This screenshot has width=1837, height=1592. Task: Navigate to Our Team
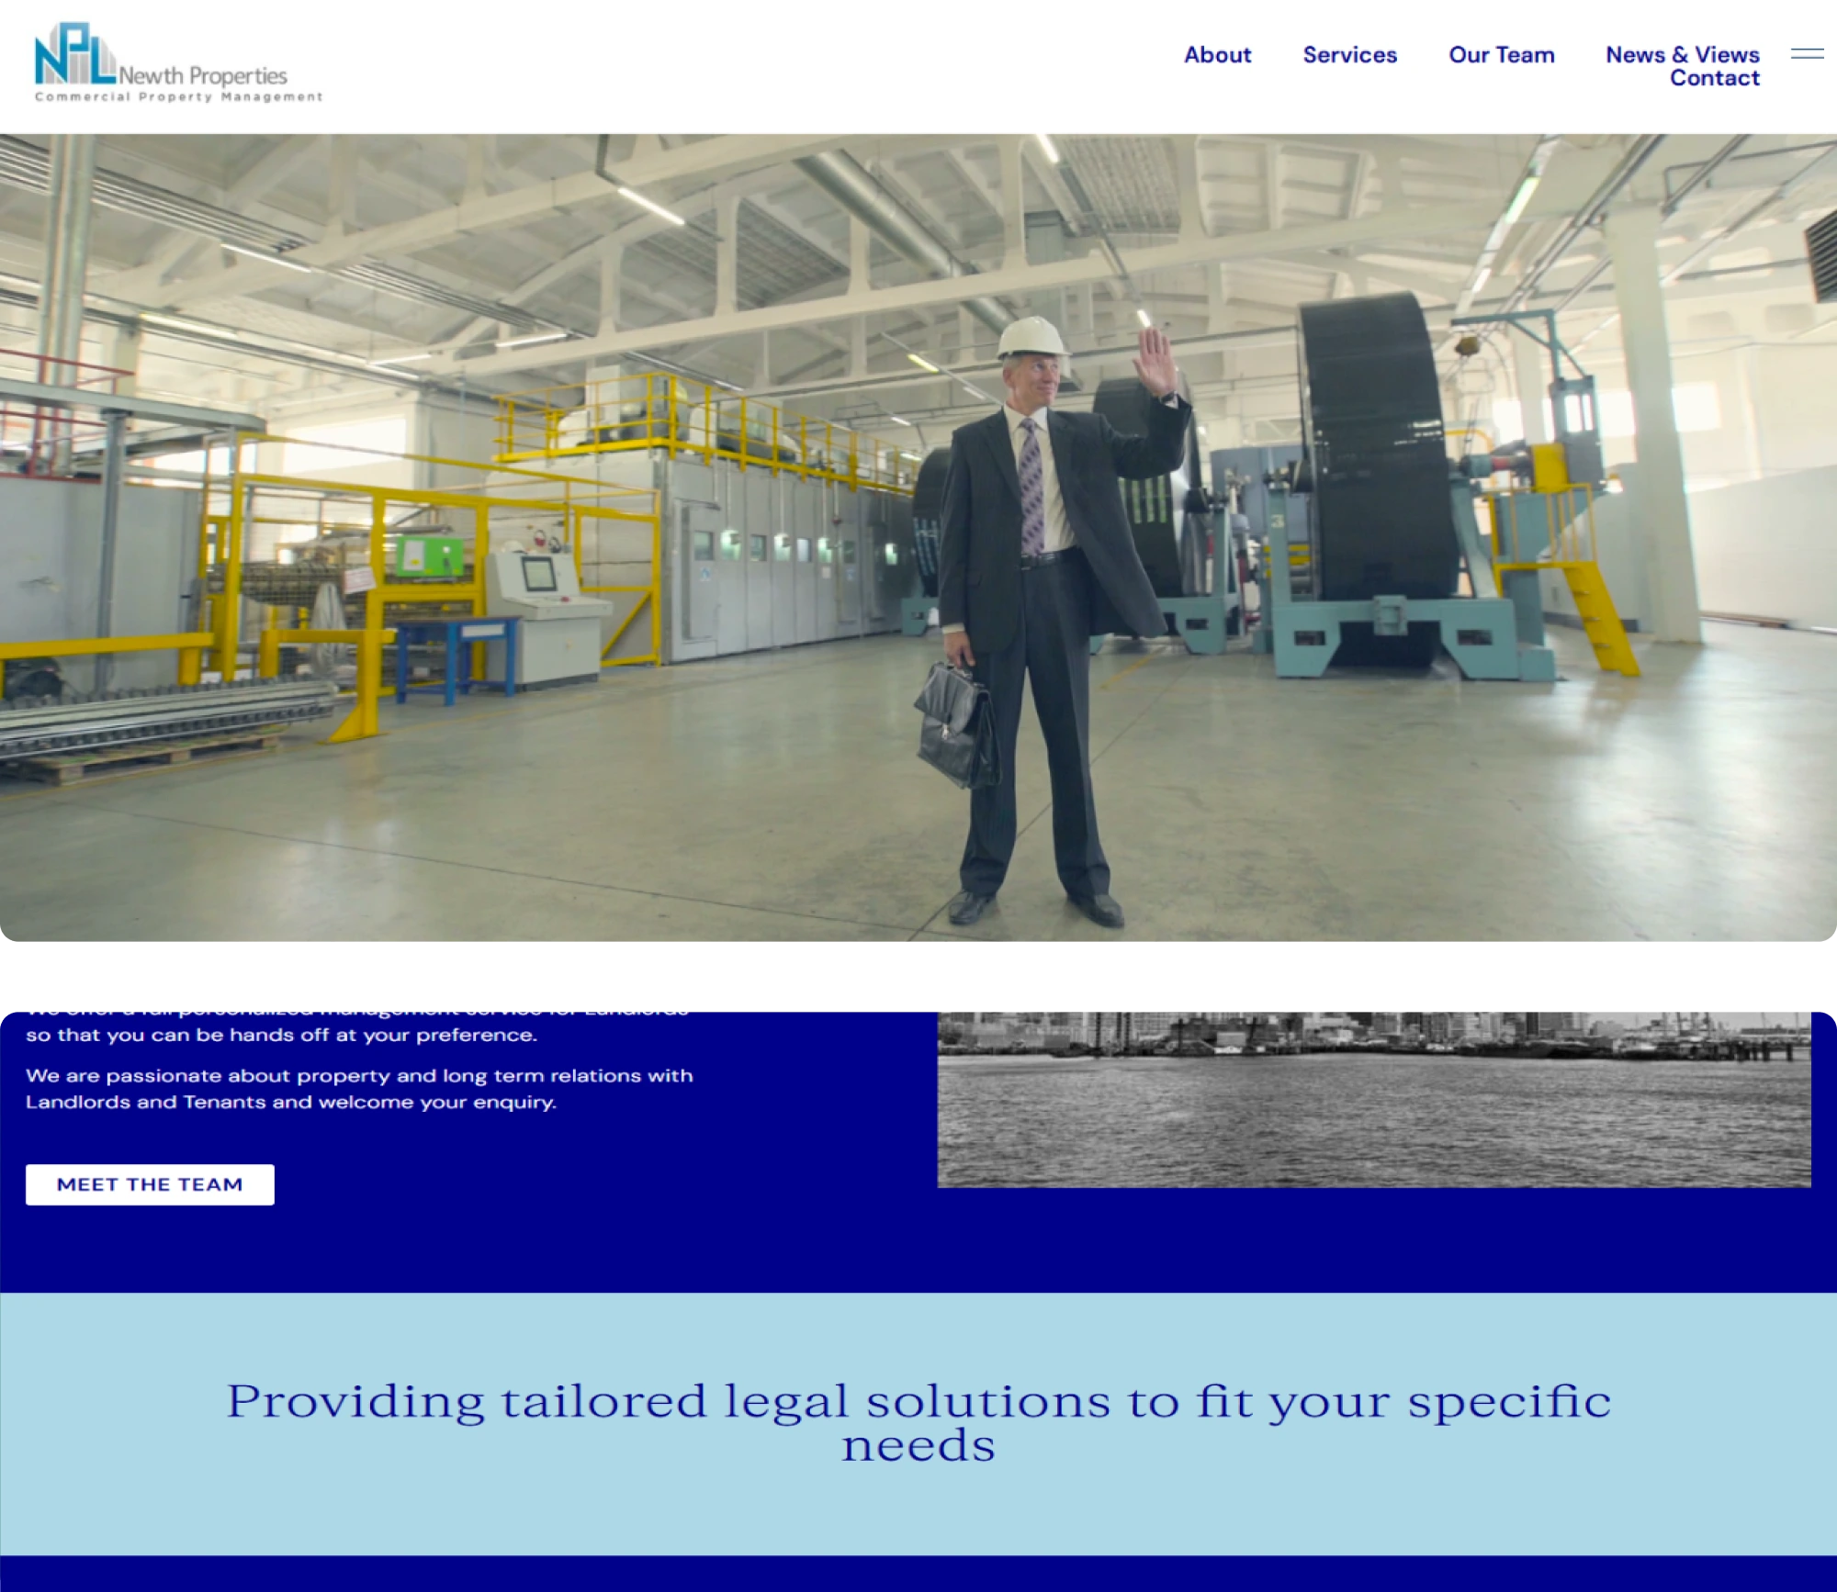1501,55
